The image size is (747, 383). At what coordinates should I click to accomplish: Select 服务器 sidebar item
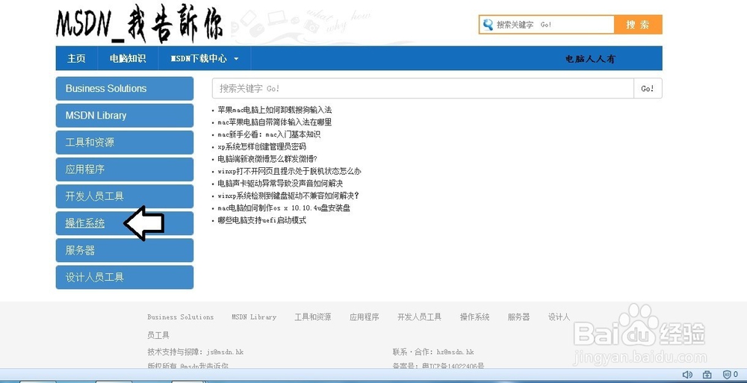(124, 250)
